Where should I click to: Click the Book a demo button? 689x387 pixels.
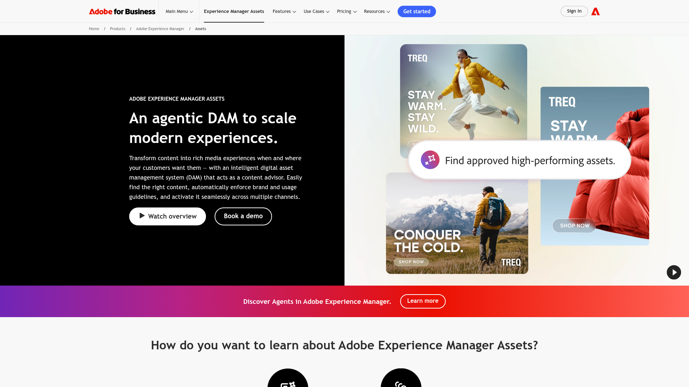click(x=243, y=216)
